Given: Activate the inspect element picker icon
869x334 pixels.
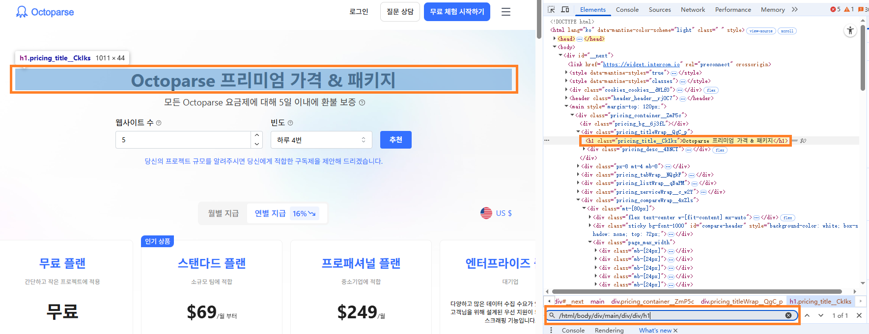Looking at the screenshot, I should 551,9.
